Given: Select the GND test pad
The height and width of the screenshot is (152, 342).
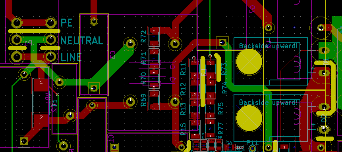Looking at the screenshot, I should (x=324, y=129).
